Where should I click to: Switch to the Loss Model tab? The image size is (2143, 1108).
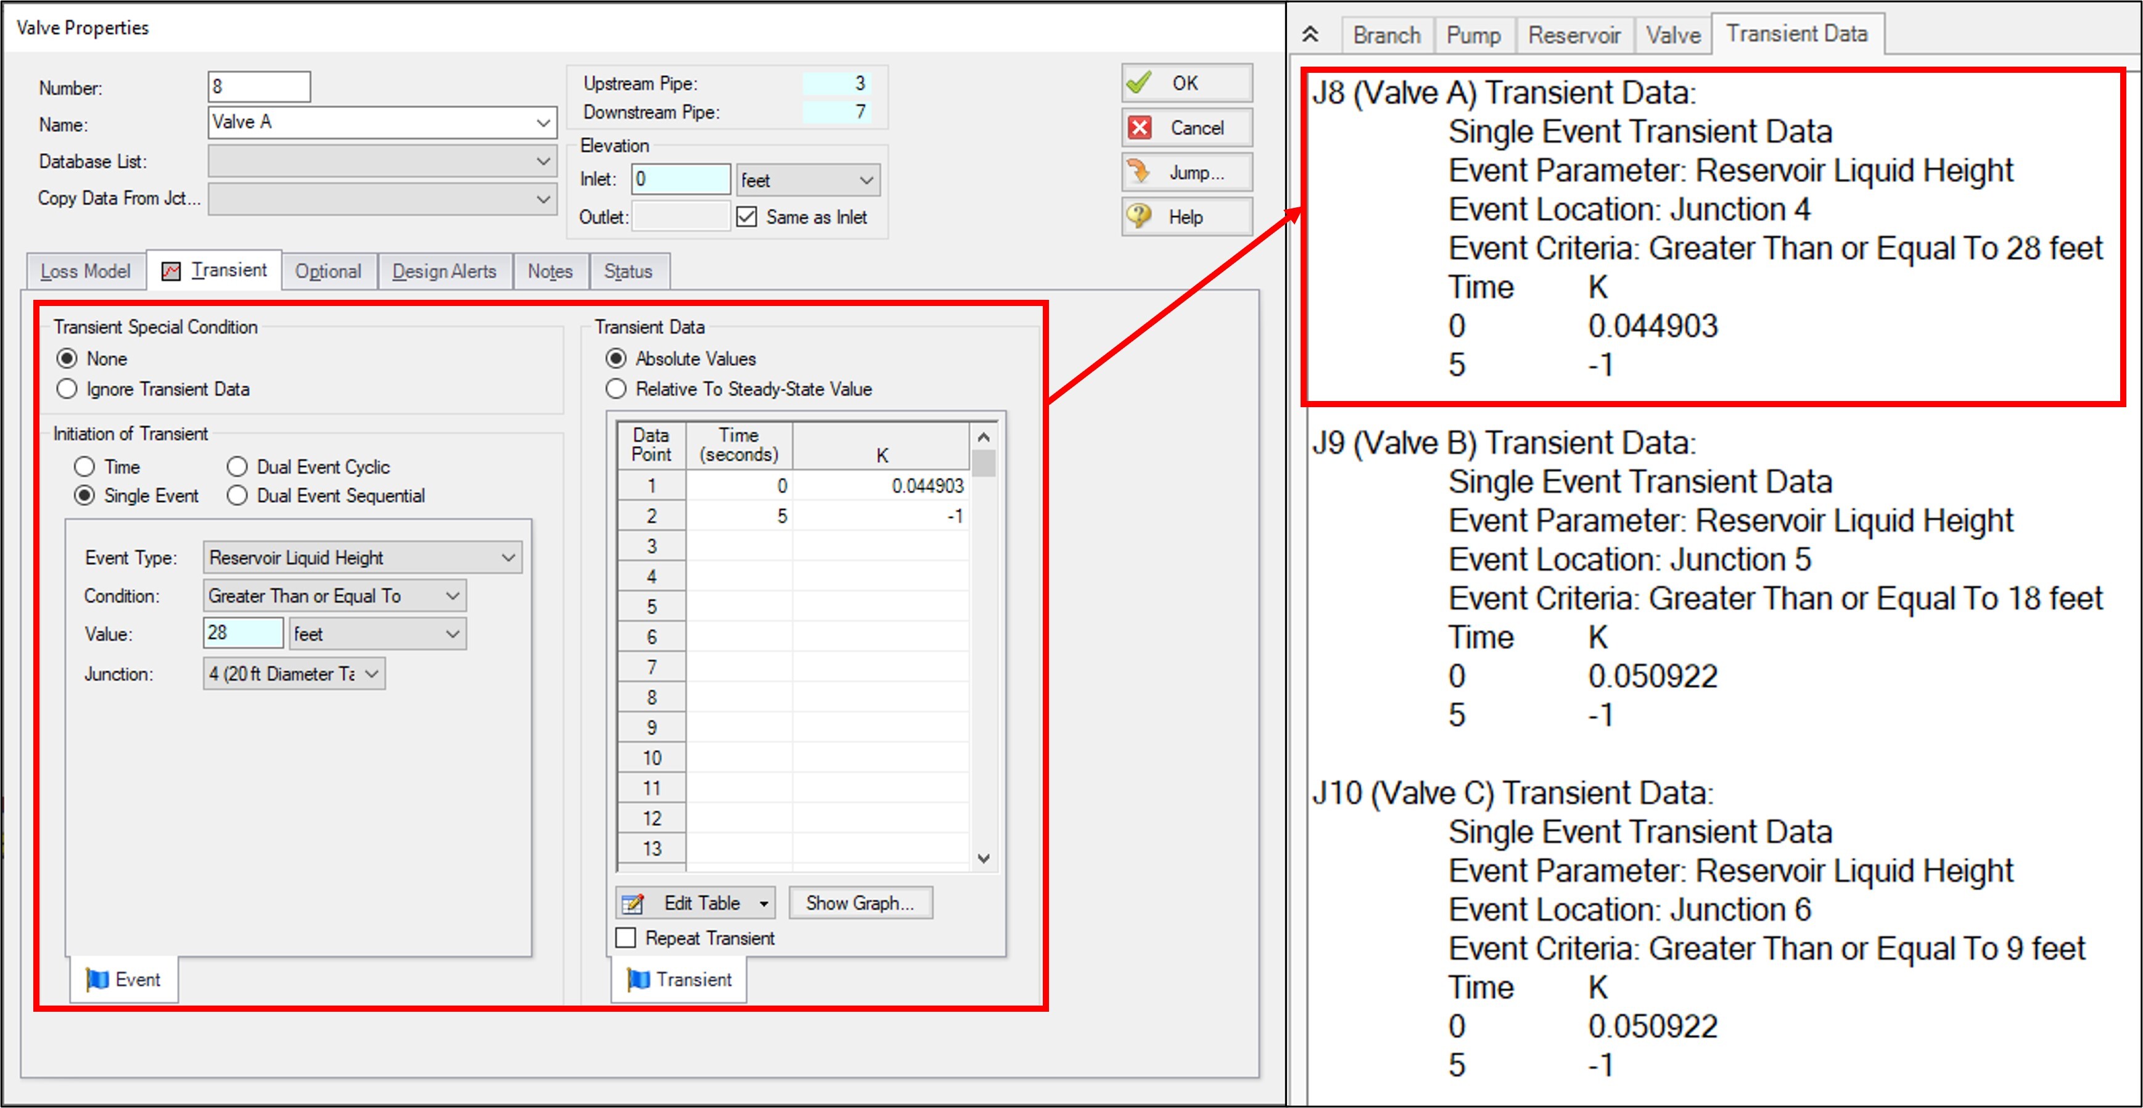(x=85, y=271)
